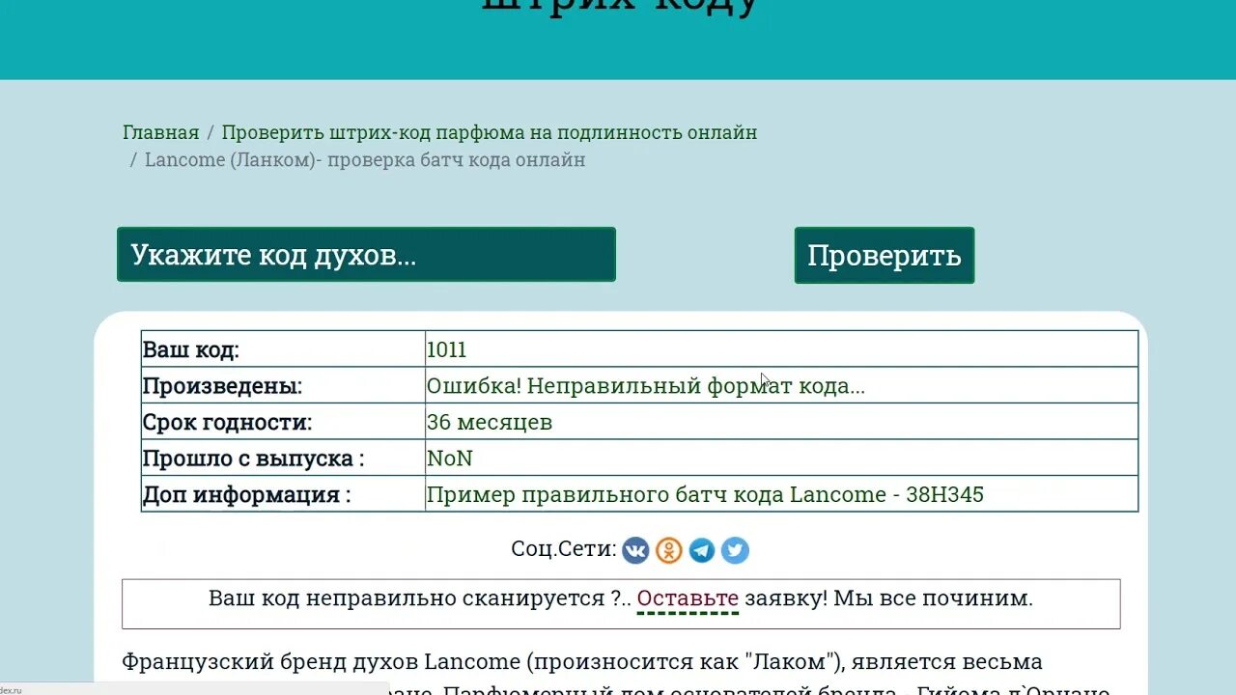
Task: Go to the Главная breadcrumb link
Action: (x=160, y=132)
